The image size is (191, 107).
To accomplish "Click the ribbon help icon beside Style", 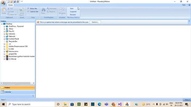I will (x=190, y=5).
